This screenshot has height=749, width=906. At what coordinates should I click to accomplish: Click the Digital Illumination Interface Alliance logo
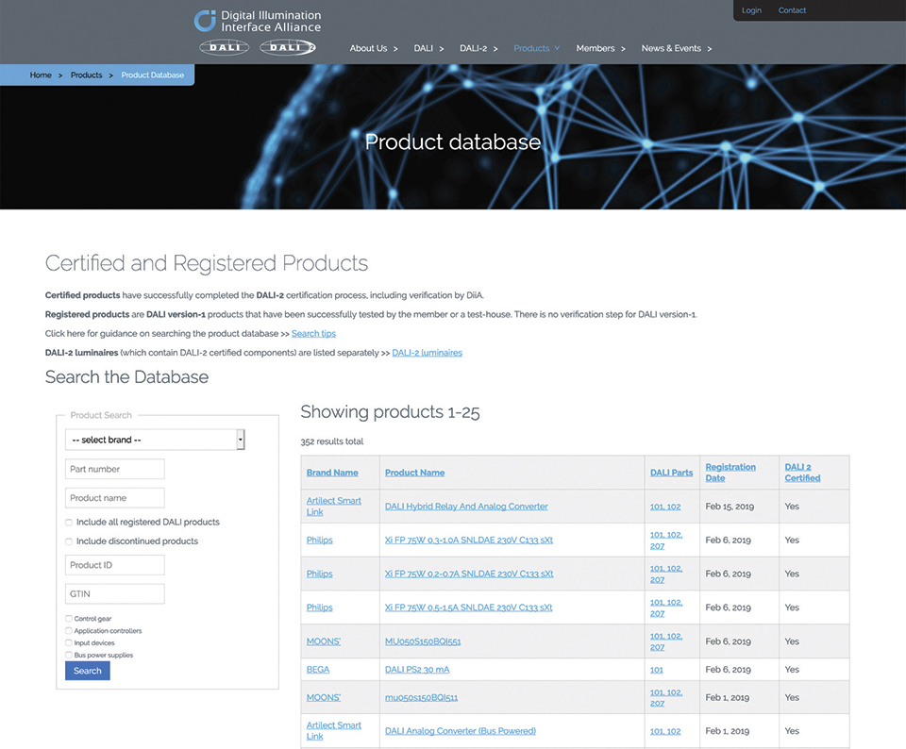(x=257, y=20)
